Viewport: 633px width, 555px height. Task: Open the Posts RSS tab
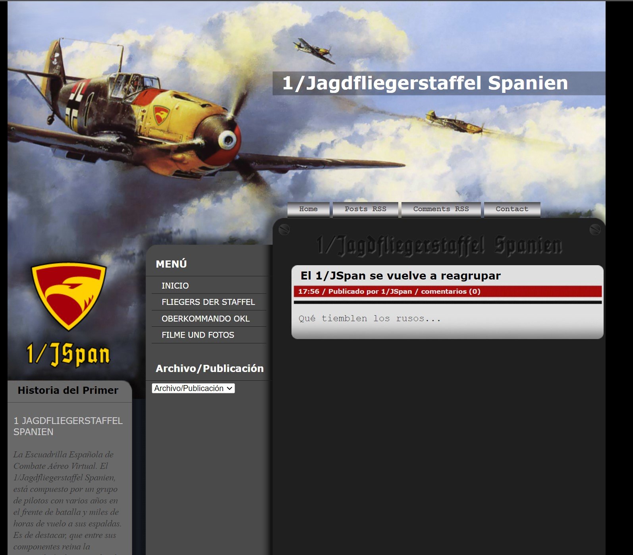coord(365,209)
